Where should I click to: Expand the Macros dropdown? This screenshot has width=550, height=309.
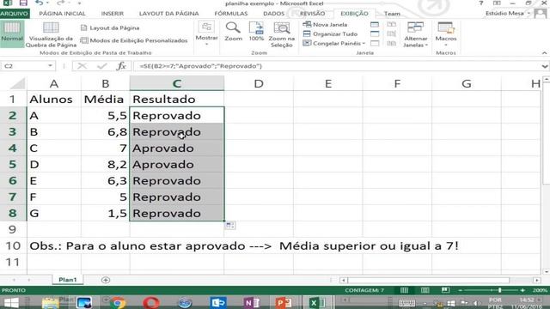(x=446, y=45)
